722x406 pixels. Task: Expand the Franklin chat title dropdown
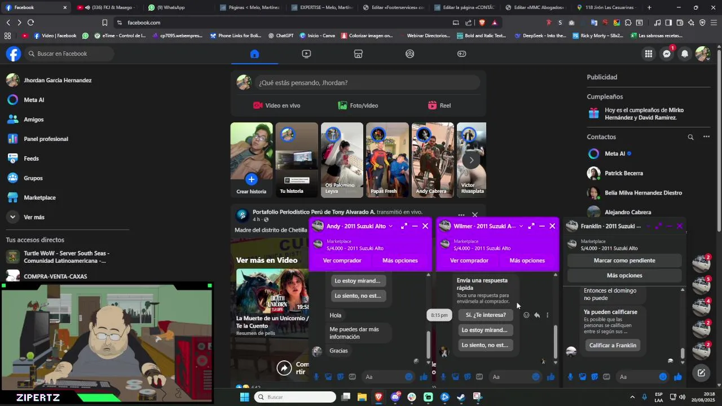[648, 226]
